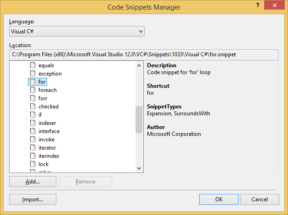Click the checked snippet file icon
288x215 pixels.
(33, 107)
